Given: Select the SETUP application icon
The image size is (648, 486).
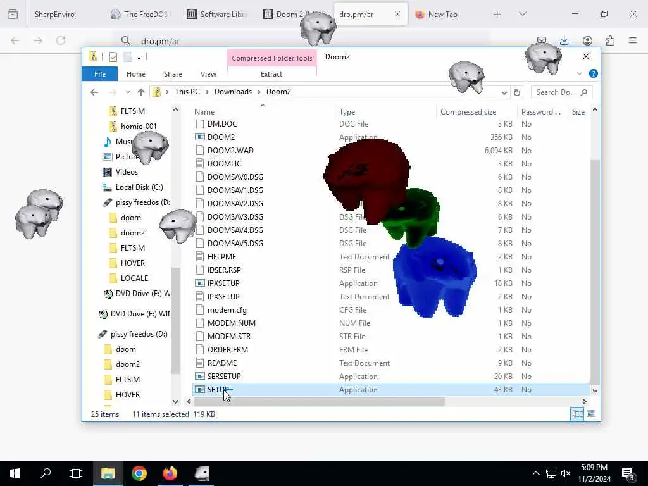Looking at the screenshot, I should [199, 389].
